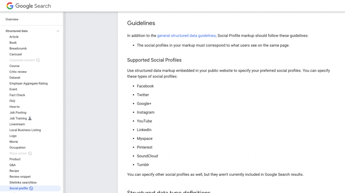Click the Google Search header title
The width and height of the screenshot is (345, 193).
coord(33,6)
